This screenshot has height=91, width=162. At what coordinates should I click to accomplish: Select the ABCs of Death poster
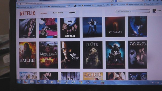tap(115, 55)
